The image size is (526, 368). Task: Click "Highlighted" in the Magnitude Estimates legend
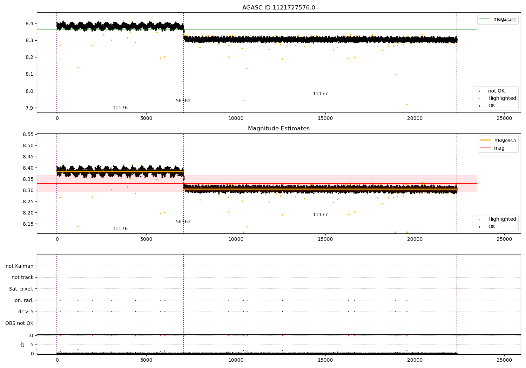[x=502, y=219]
